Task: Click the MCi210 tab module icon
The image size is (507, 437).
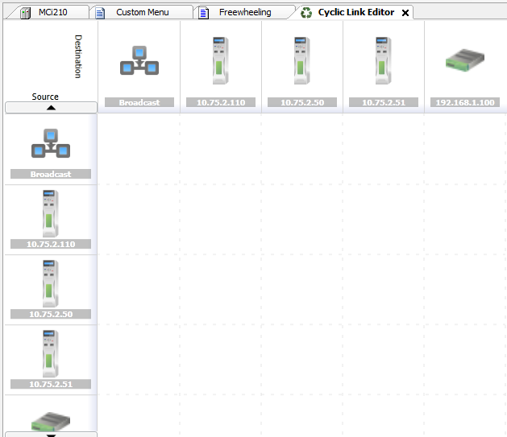Action: click(x=25, y=13)
